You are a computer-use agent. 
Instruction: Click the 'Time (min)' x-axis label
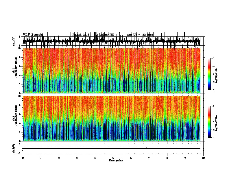[x=116, y=161]
